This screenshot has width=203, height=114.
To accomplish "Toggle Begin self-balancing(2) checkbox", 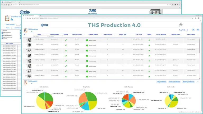I will coord(2,37).
